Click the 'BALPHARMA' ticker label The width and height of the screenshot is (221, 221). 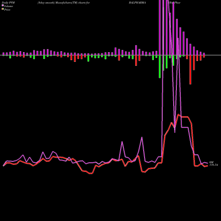pos(137,3)
